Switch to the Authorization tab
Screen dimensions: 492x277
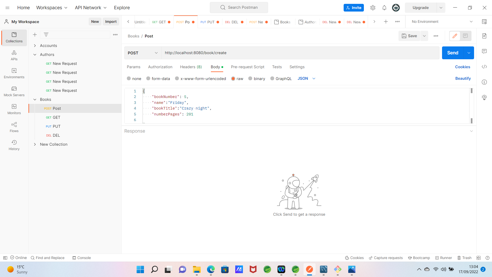tap(160, 67)
